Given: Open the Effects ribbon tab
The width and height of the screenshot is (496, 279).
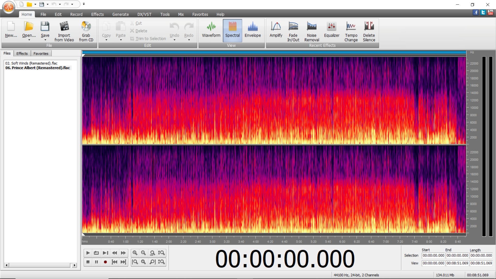Looking at the screenshot, I should 97,14.
